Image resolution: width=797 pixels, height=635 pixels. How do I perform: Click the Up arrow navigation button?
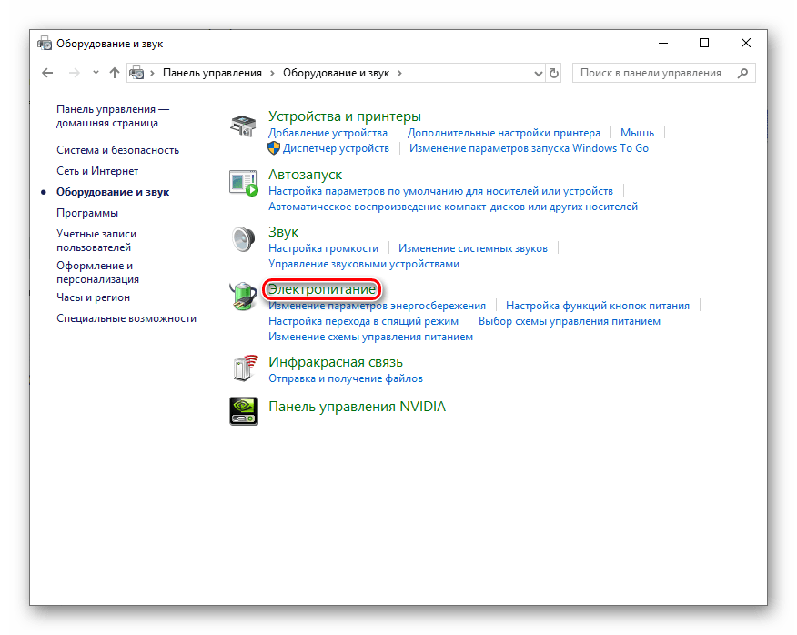115,73
